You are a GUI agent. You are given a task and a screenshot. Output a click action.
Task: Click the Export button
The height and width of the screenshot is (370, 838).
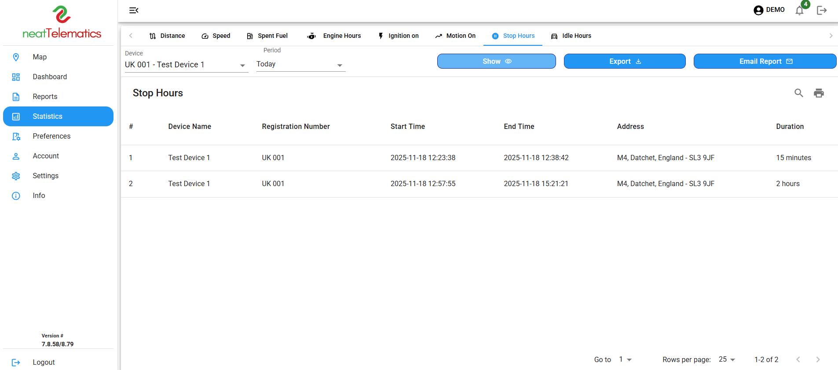click(x=624, y=61)
